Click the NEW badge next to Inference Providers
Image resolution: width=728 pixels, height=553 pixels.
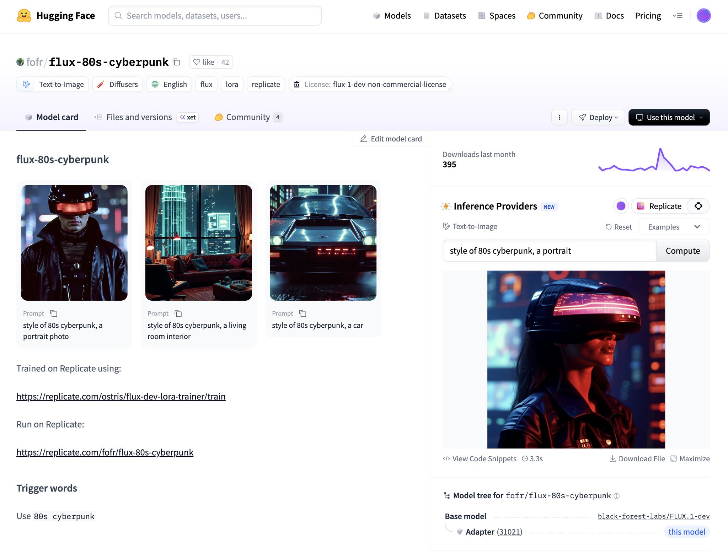click(549, 207)
